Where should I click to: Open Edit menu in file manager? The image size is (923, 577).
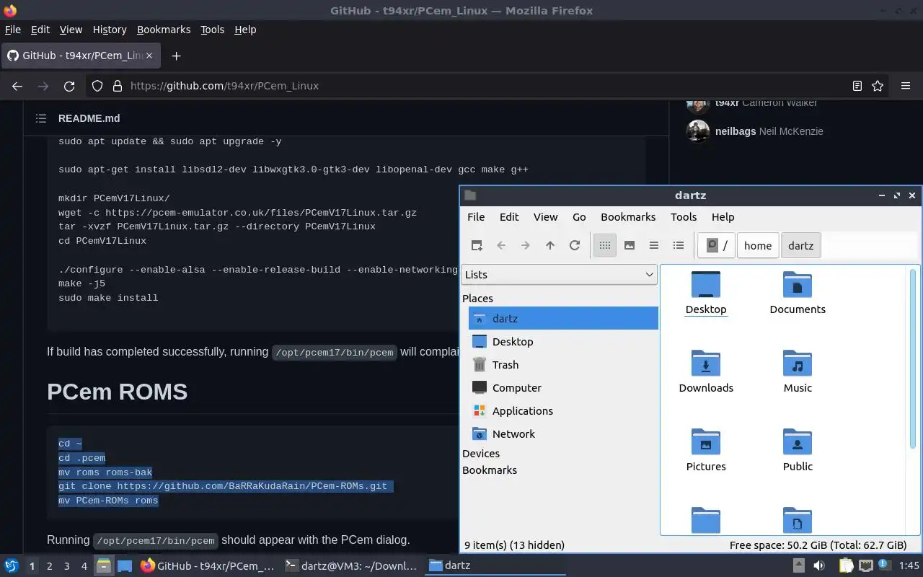tap(509, 217)
